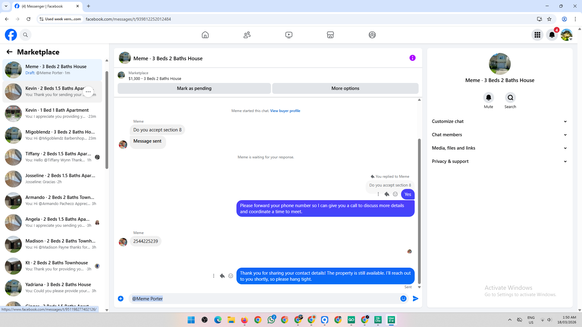Open more actions plus icon beside composer

pos(121,299)
